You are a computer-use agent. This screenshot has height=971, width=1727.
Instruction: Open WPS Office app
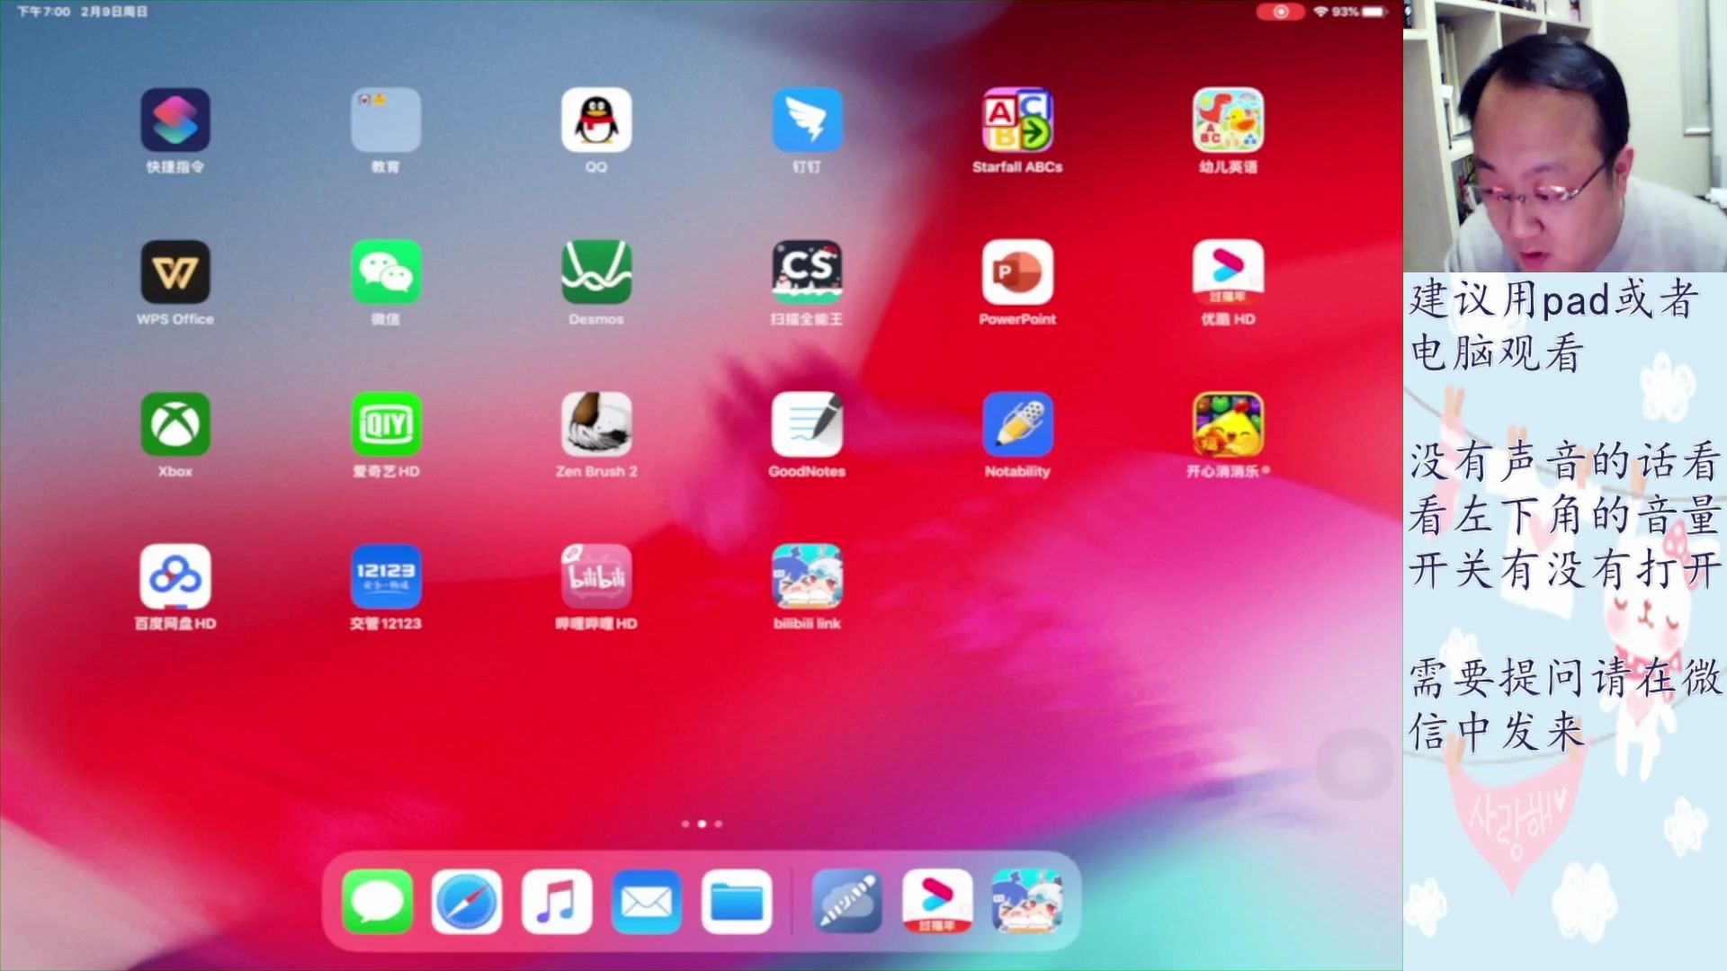click(175, 272)
